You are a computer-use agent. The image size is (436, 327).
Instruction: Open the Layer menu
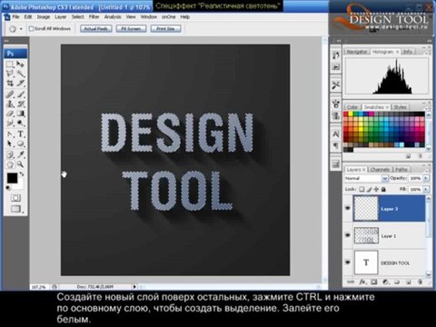[60, 17]
